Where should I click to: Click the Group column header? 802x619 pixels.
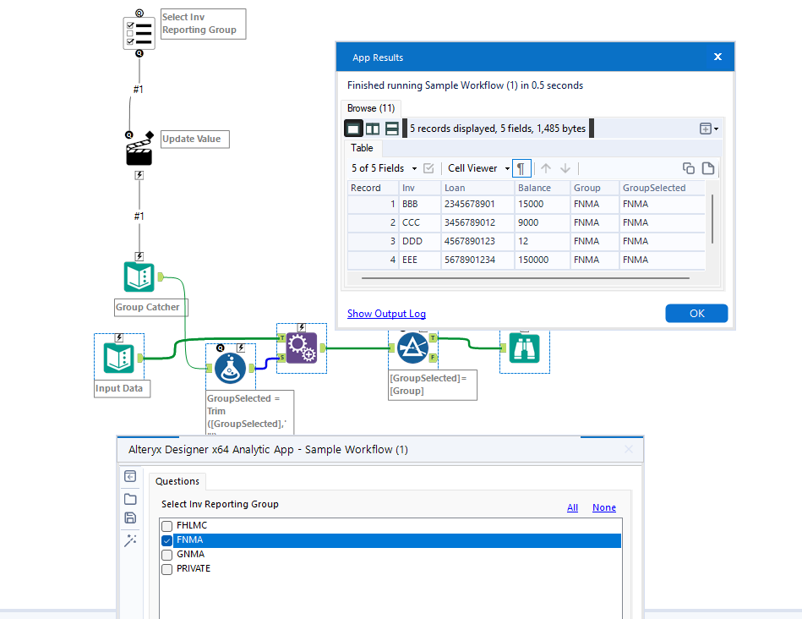click(x=595, y=188)
